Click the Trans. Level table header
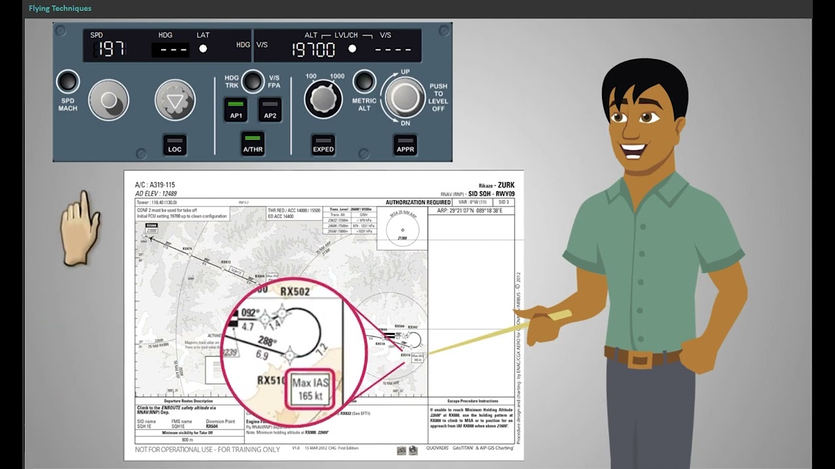The height and width of the screenshot is (469, 835). click(350, 210)
